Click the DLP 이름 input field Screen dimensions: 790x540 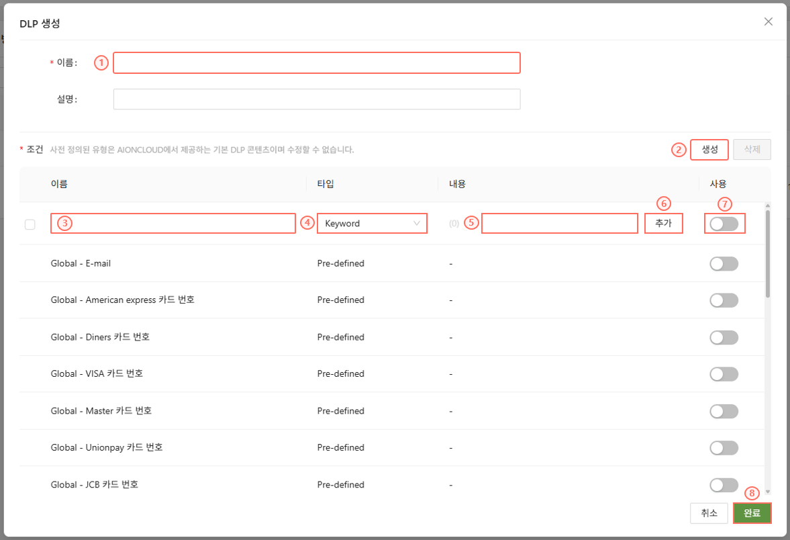[x=317, y=63]
